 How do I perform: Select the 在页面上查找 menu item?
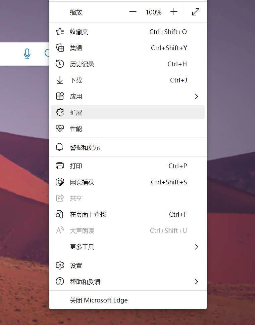tap(128, 215)
